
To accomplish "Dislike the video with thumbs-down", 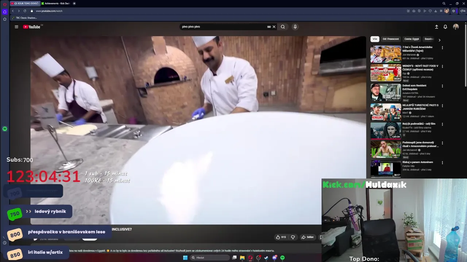I will tap(293, 237).
